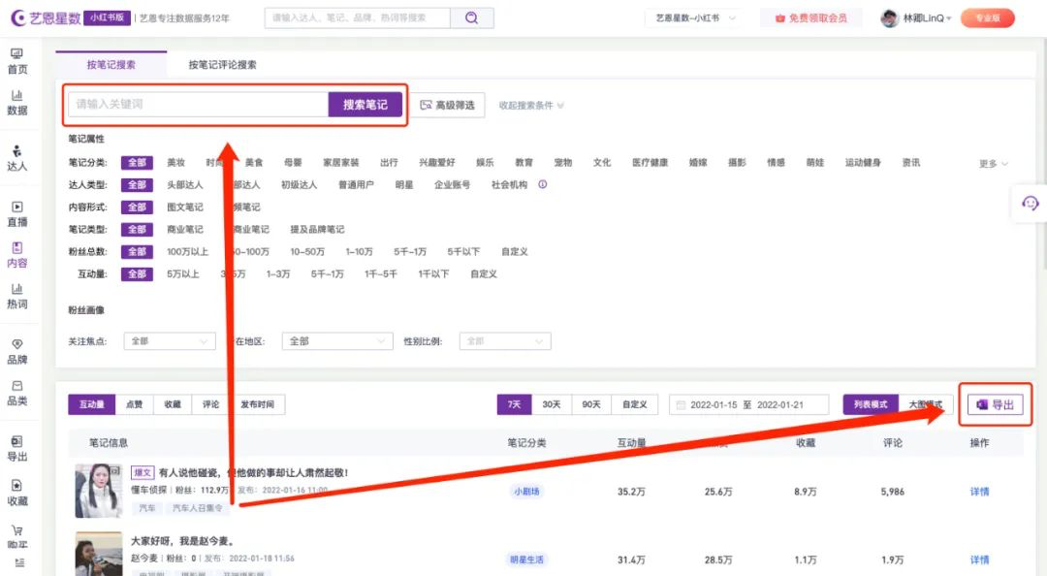The width and height of the screenshot is (1047, 576).
Task: Open the 关注焦点 focus dropdown
Action: pyautogui.click(x=169, y=340)
